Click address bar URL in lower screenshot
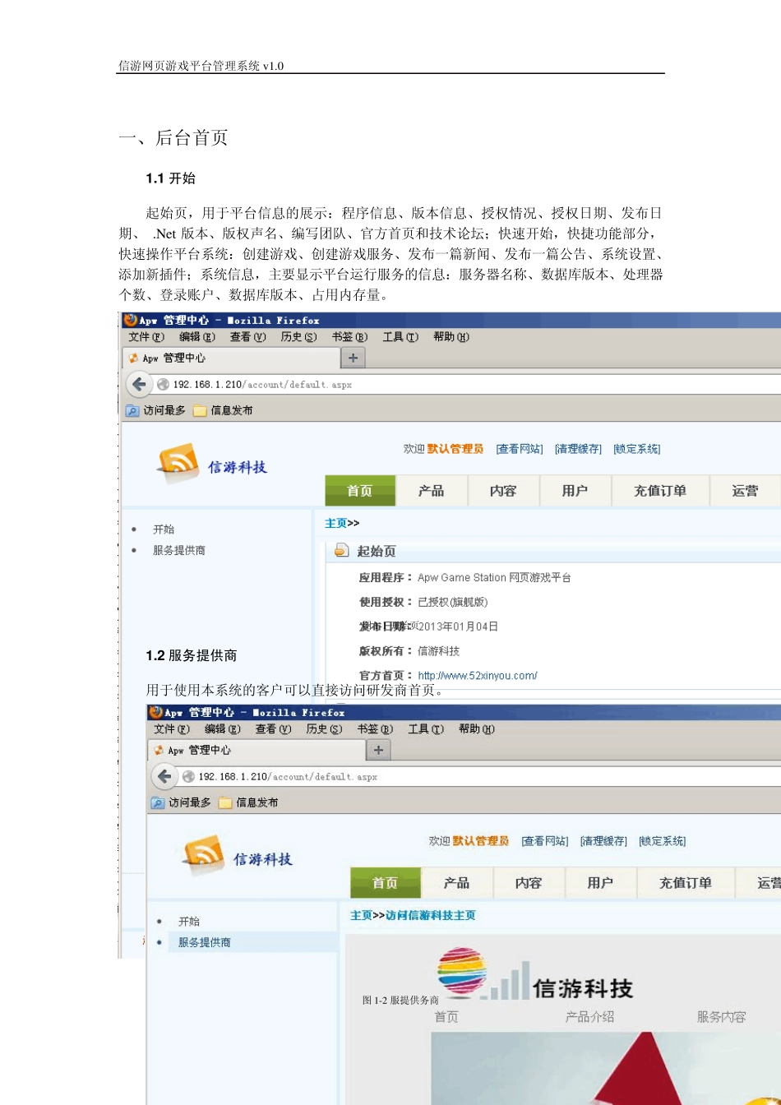Screen dimensions: 781x1105 click(288, 776)
